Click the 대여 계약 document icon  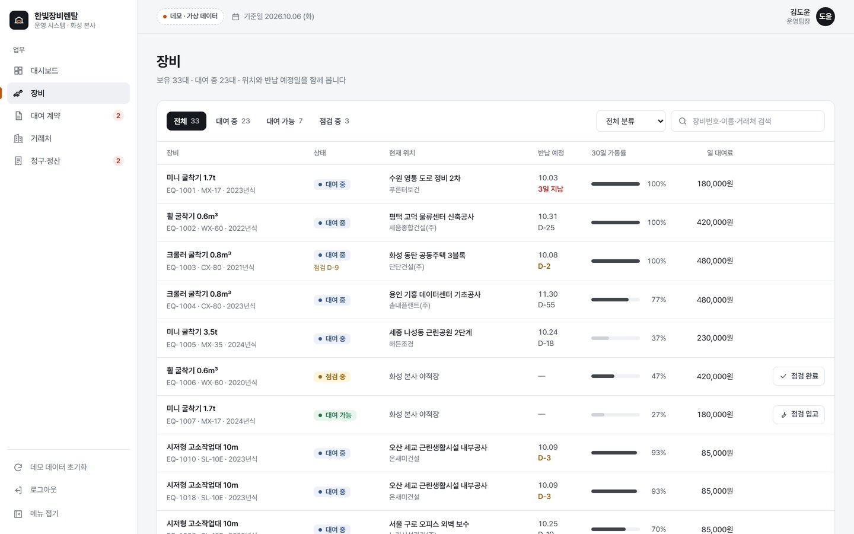click(x=18, y=116)
